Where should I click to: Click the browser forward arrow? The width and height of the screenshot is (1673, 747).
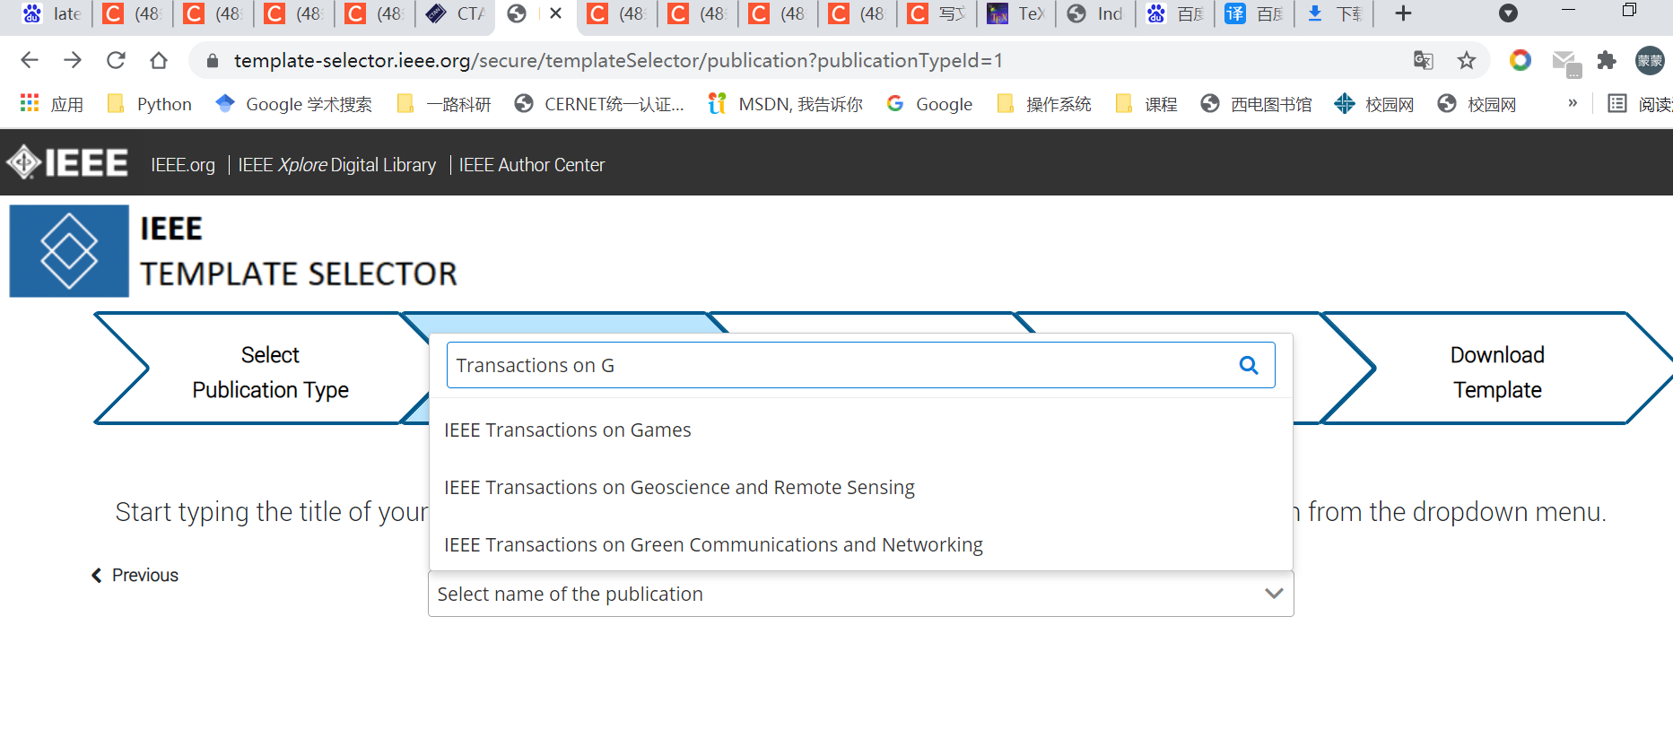73,60
